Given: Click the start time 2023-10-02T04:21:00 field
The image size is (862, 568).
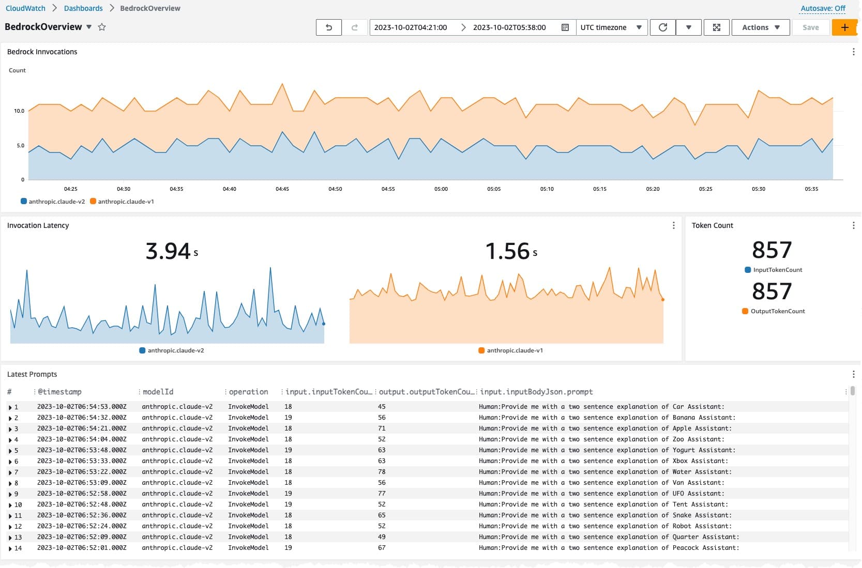Looking at the screenshot, I should click(411, 27).
